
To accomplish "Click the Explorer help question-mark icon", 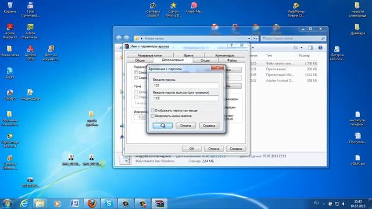I will pyautogui.click(x=320, y=48).
